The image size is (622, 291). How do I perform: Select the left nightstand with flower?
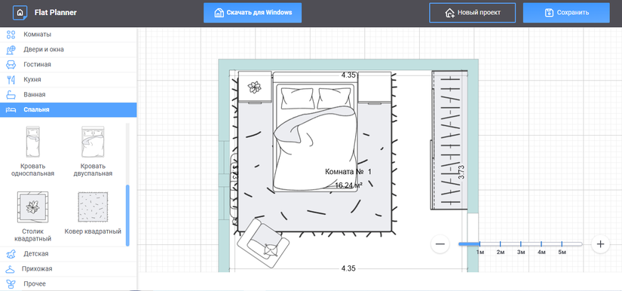255,87
